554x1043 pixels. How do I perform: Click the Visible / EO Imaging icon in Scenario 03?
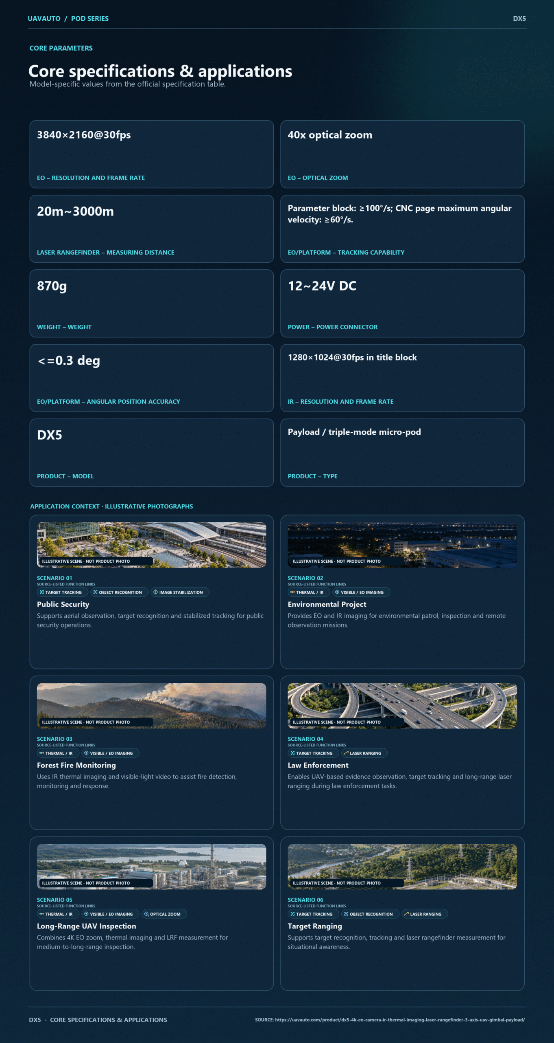(x=86, y=753)
